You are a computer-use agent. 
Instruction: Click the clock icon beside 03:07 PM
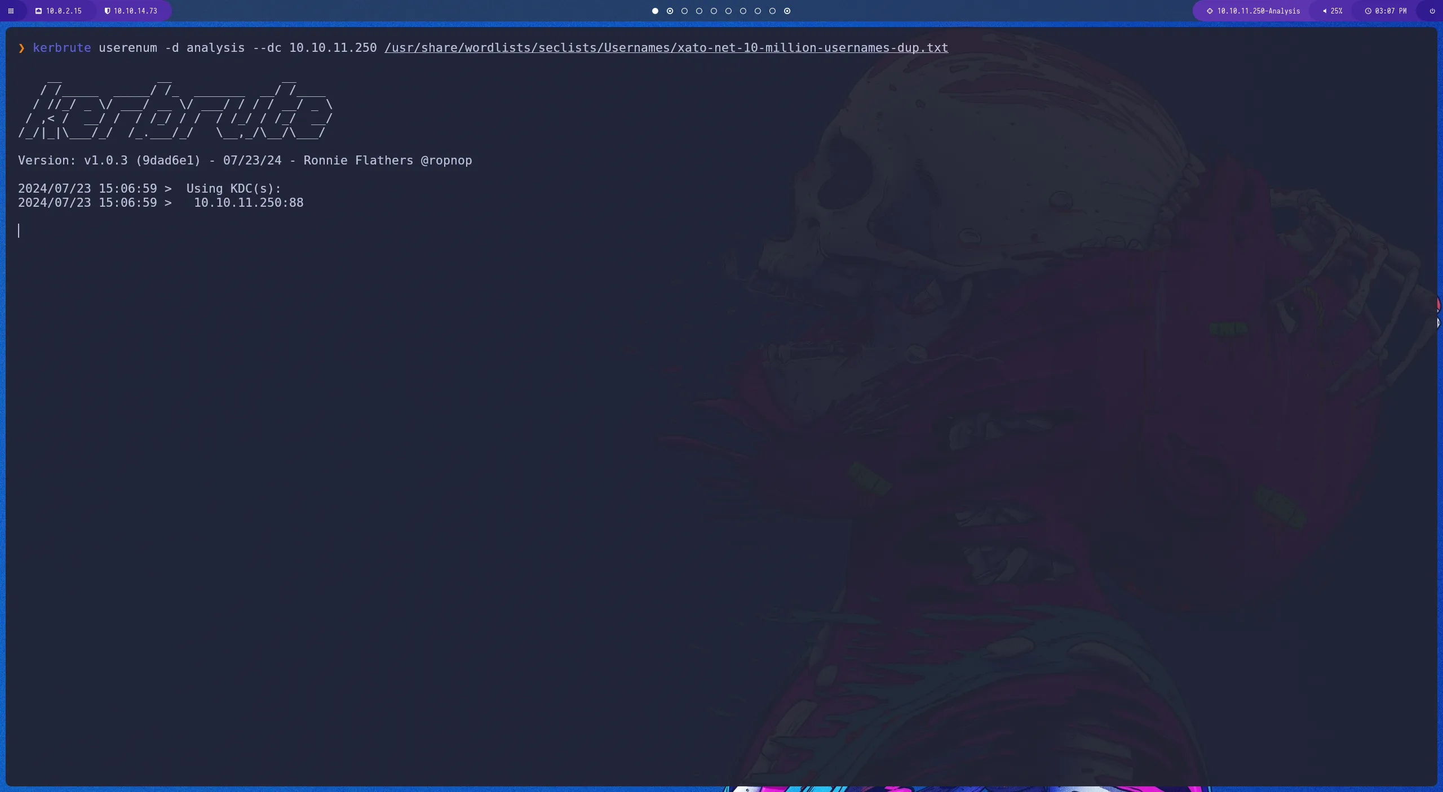tap(1369, 11)
